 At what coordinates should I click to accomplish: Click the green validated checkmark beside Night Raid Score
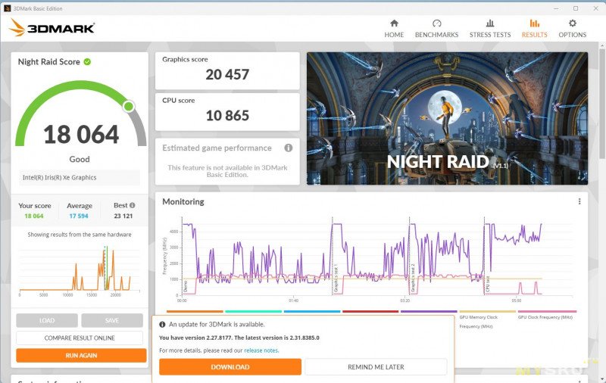(x=87, y=62)
